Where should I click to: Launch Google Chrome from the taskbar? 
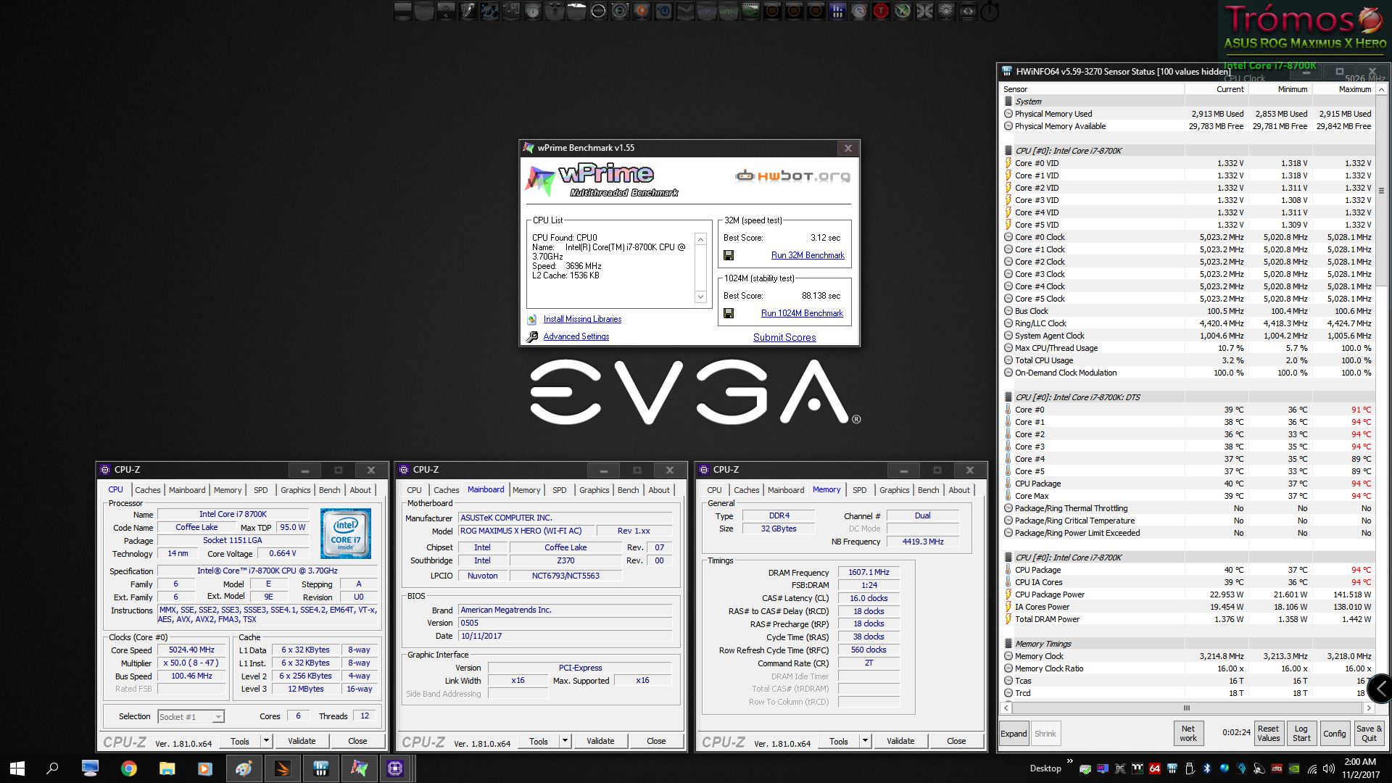point(129,768)
